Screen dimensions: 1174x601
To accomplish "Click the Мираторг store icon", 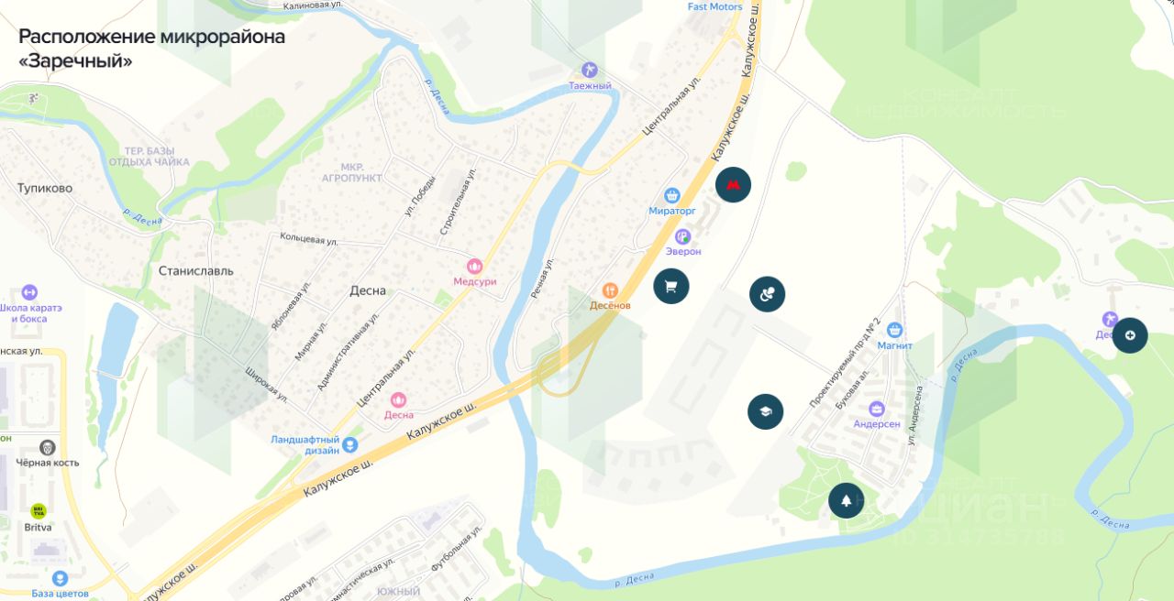I will click(x=672, y=195).
